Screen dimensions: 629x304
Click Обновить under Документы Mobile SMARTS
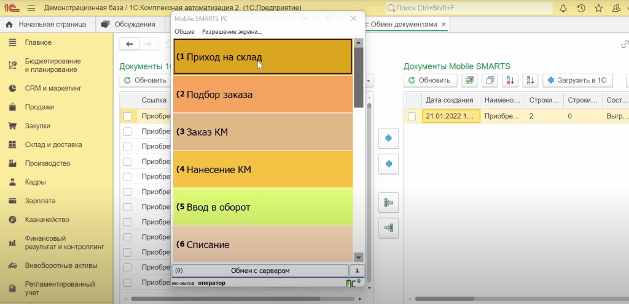[x=430, y=80]
